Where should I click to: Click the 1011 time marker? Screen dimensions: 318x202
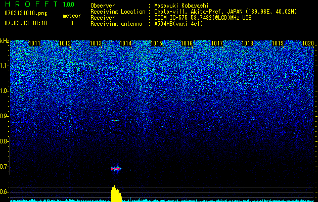click(x=35, y=43)
